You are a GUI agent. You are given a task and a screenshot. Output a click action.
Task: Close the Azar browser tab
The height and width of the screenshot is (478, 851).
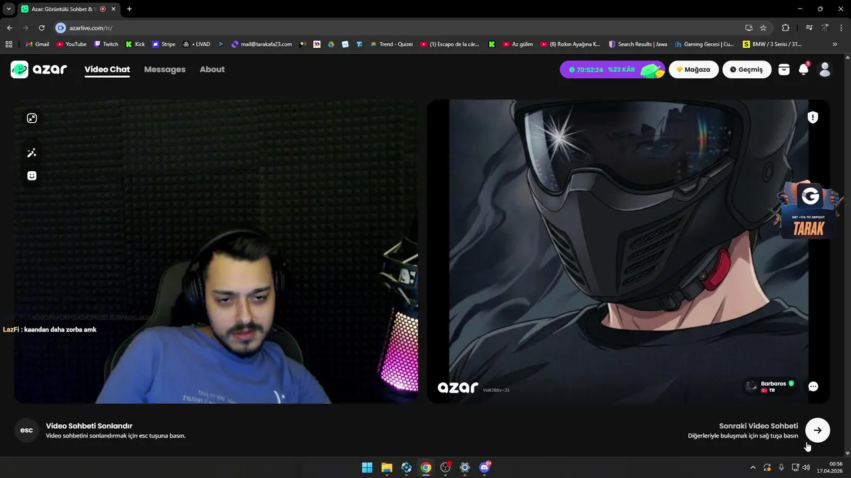point(114,9)
